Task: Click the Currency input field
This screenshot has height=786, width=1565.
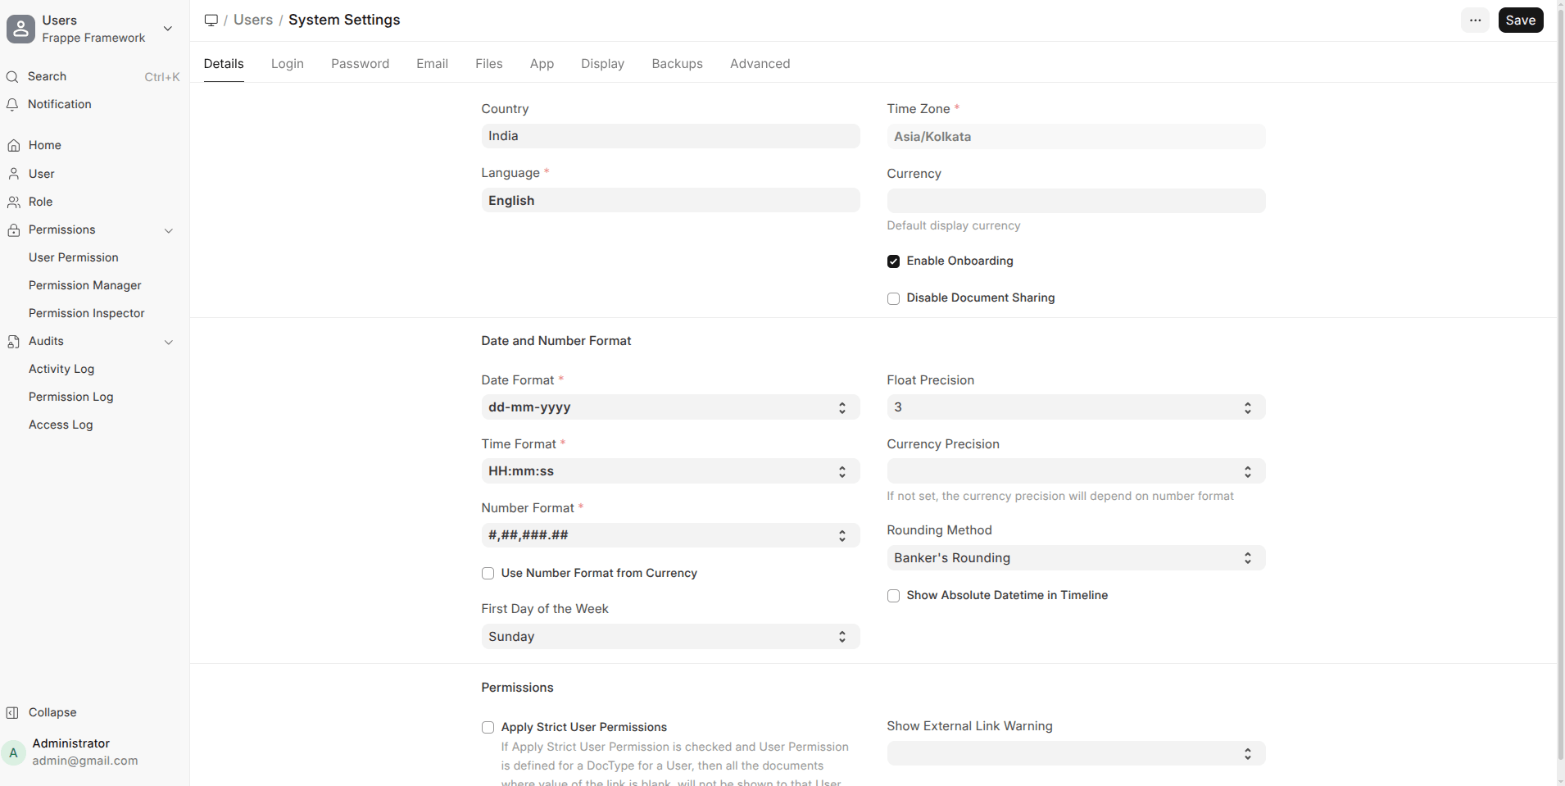Action: click(1075, 202)
